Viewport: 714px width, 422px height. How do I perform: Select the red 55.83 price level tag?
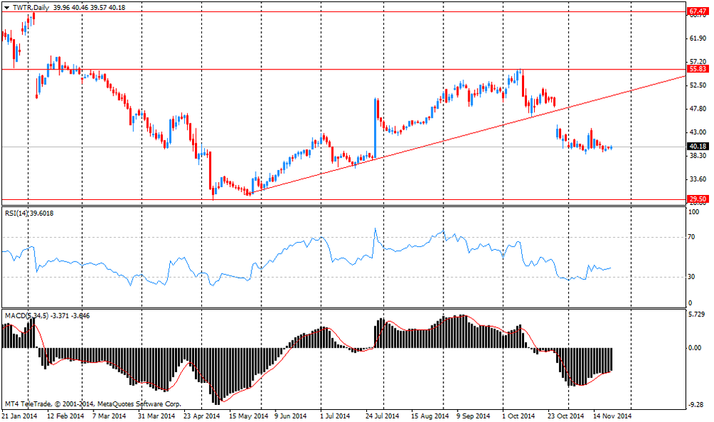(697, 69)
